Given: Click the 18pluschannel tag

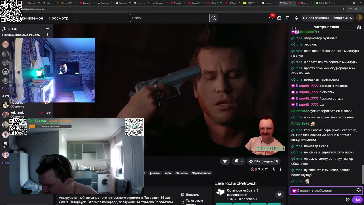Looking at the screenshot, I should (201, 173).
